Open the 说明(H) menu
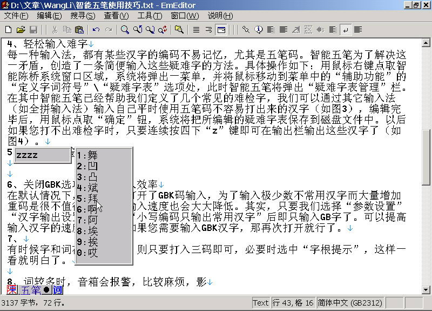Image resolution: width=432 pixels, height=311 pixels. [x=220, y=16]
